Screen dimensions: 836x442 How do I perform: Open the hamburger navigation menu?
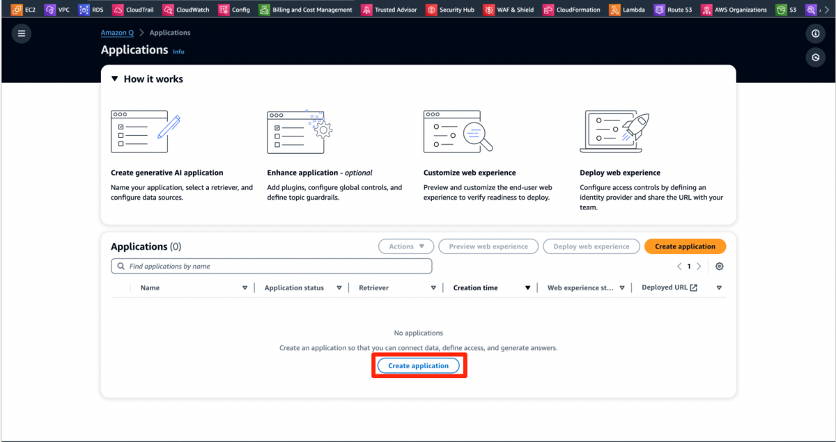click(22, 33)
